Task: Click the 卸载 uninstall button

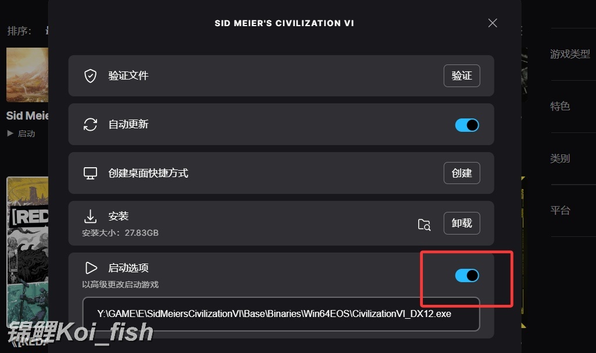Action: [x=461, y=223]
